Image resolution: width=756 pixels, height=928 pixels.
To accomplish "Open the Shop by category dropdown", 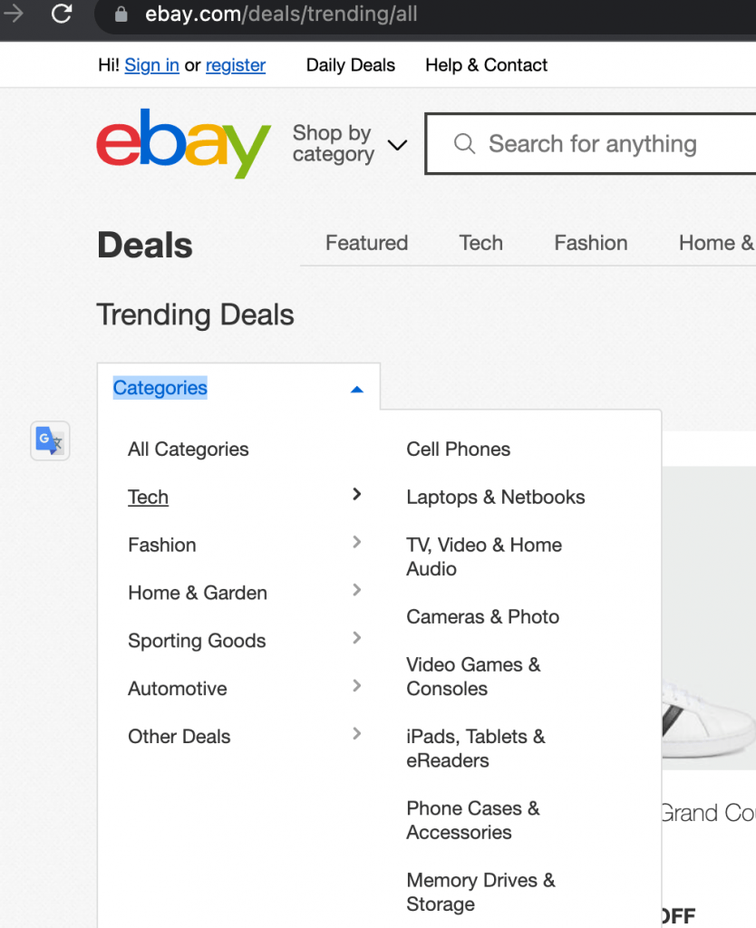I will tap(349, 144).
